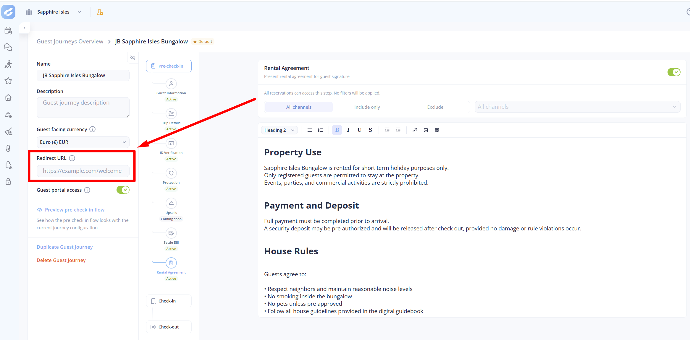Viewport: 690px width, 340px height.
Task: Open the Check-in stage
Action: (169, 301)
